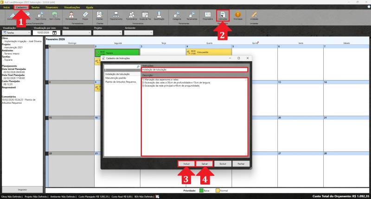The width and height of the screenshot is (371, 199).
Task: Open the Departamento icon
Action: [x=116, y=16]
